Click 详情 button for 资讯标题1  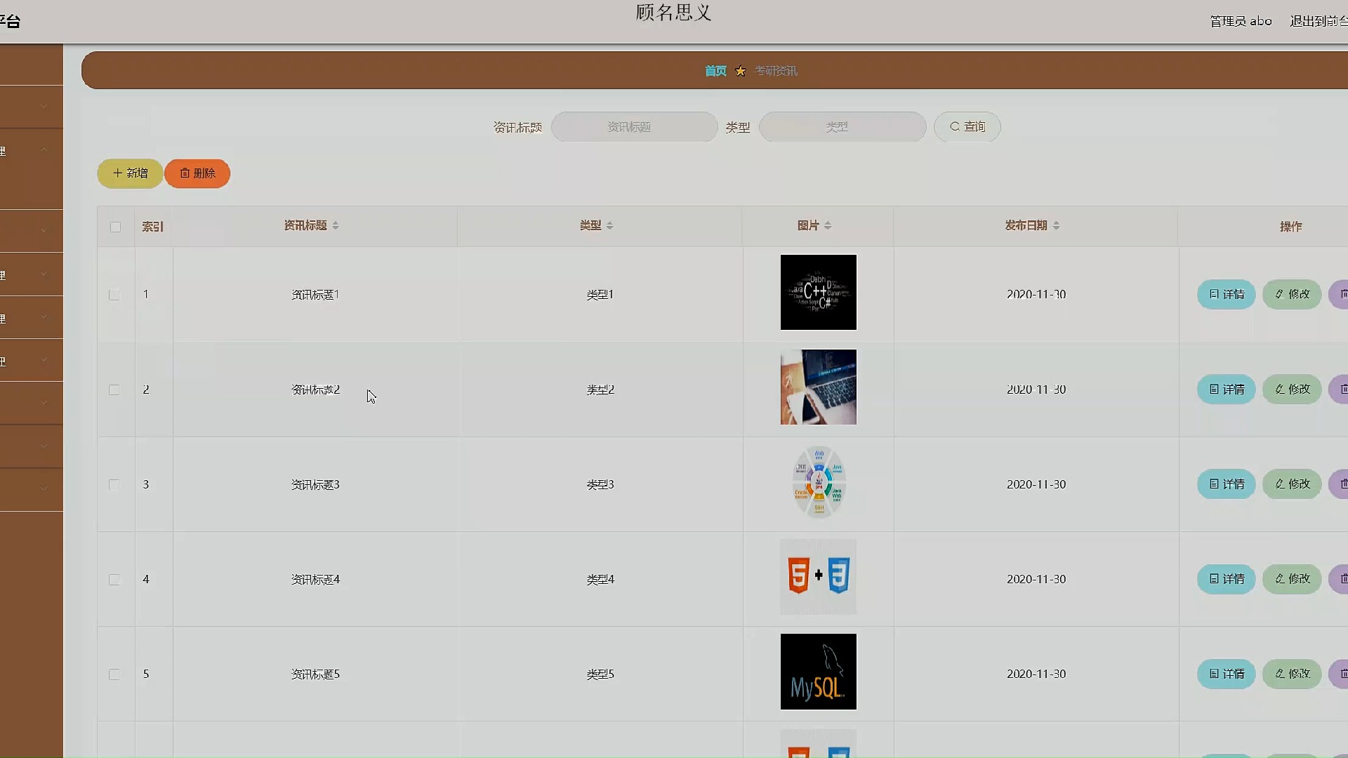pos(1226,294)
